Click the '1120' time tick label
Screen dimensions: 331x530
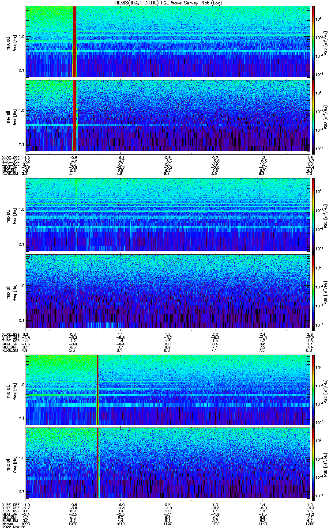215,524
